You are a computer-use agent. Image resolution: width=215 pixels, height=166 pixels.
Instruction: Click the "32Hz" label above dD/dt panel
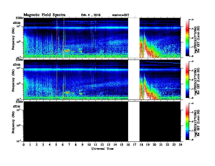19,60
